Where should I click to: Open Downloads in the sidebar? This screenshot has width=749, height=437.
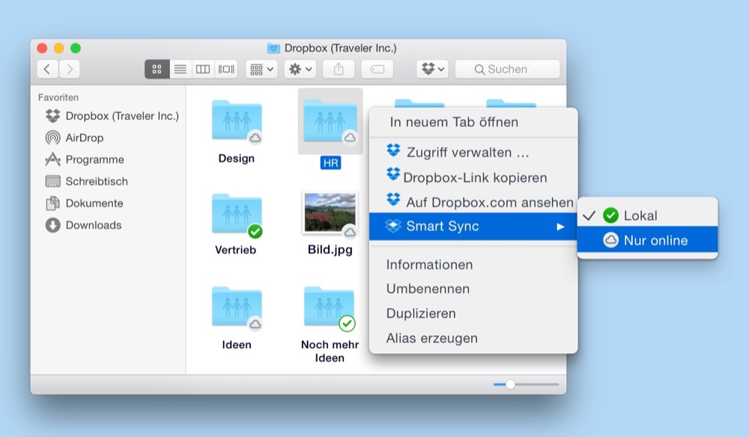(x=93, y=225)
